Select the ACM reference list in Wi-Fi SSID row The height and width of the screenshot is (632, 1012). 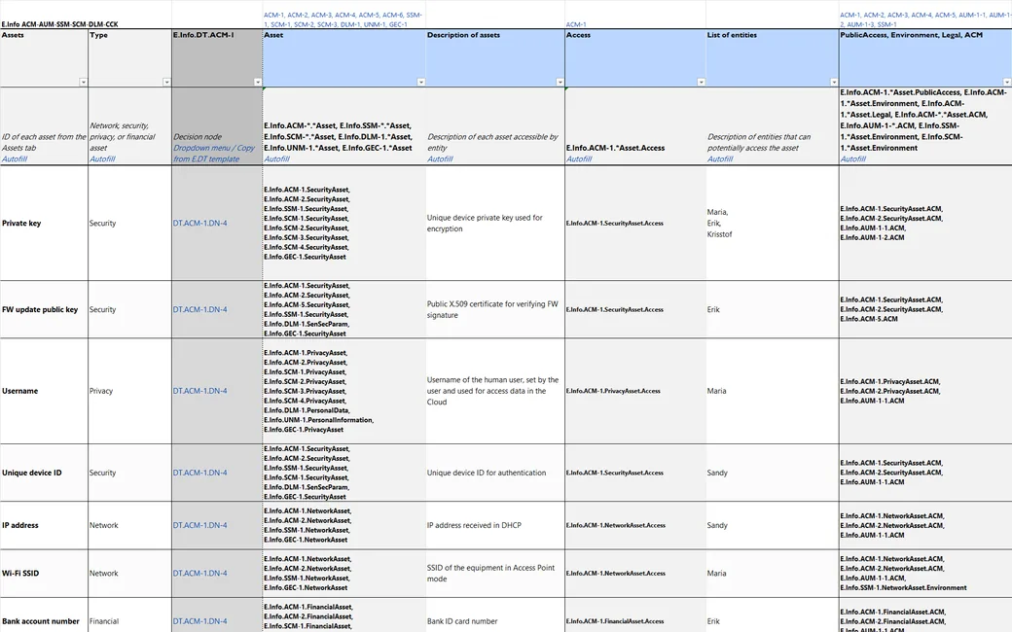coord(925,574)
